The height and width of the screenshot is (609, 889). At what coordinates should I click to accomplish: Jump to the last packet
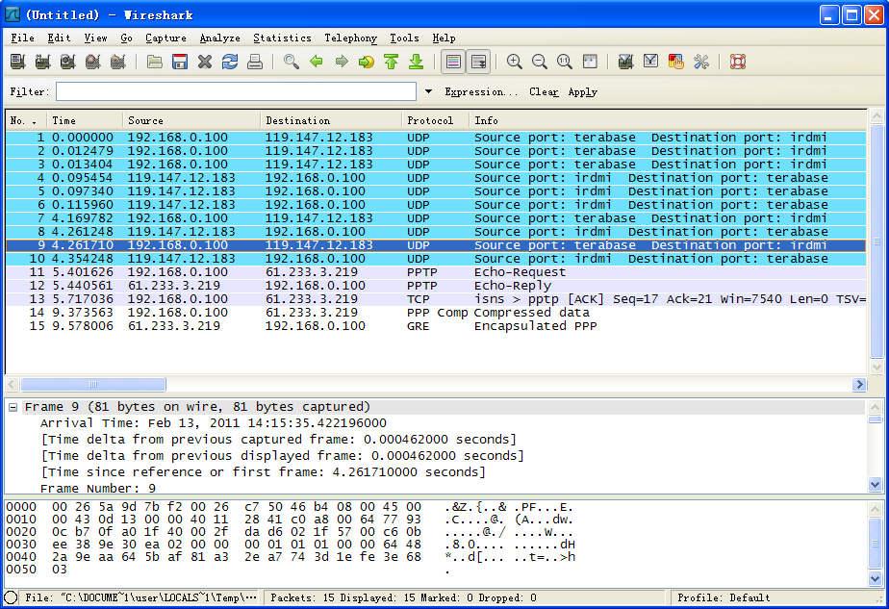[x=417, y=62]
